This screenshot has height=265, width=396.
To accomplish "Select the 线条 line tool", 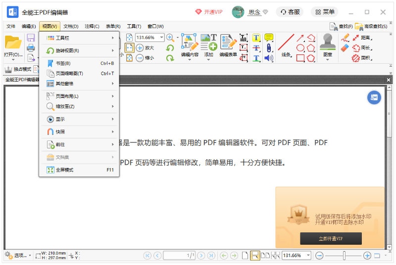I will point(286,46).
